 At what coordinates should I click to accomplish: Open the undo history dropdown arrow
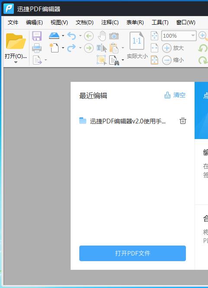pyautogui.click(x=80, y=36)
